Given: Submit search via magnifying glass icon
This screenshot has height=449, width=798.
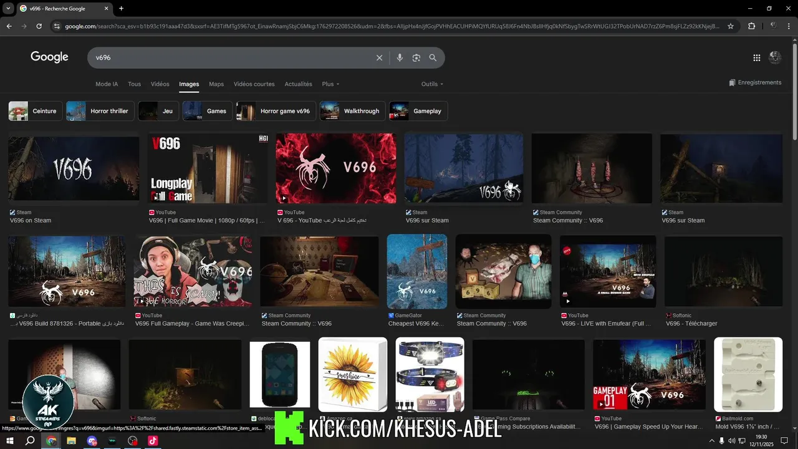Looking at the screenshot, I should [433, 57].
